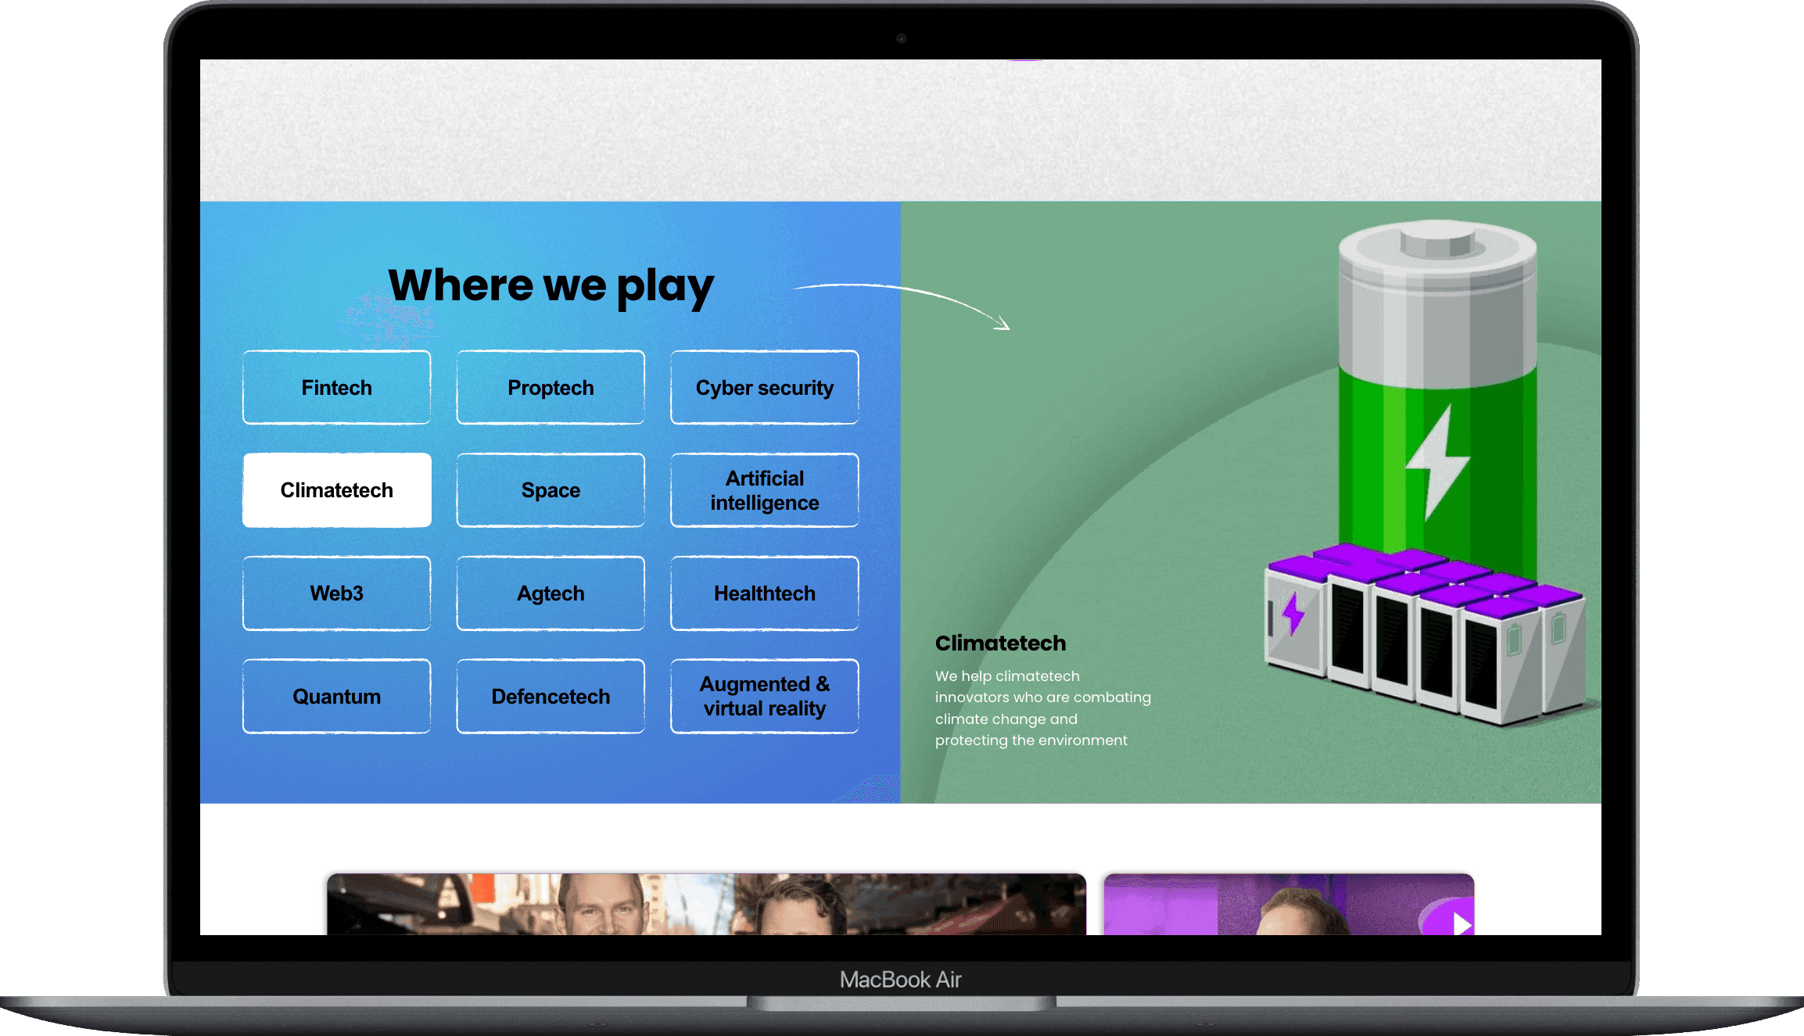
Task: Select Augmented & virtual reality sector
Action: pos(765,696)
